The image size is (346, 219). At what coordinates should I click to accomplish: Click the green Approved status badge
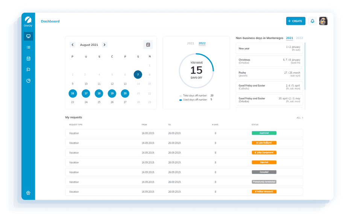[264, 133]
